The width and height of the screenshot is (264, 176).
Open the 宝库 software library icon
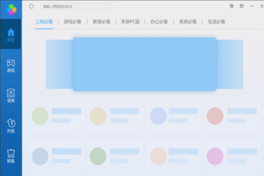(11, 95)
